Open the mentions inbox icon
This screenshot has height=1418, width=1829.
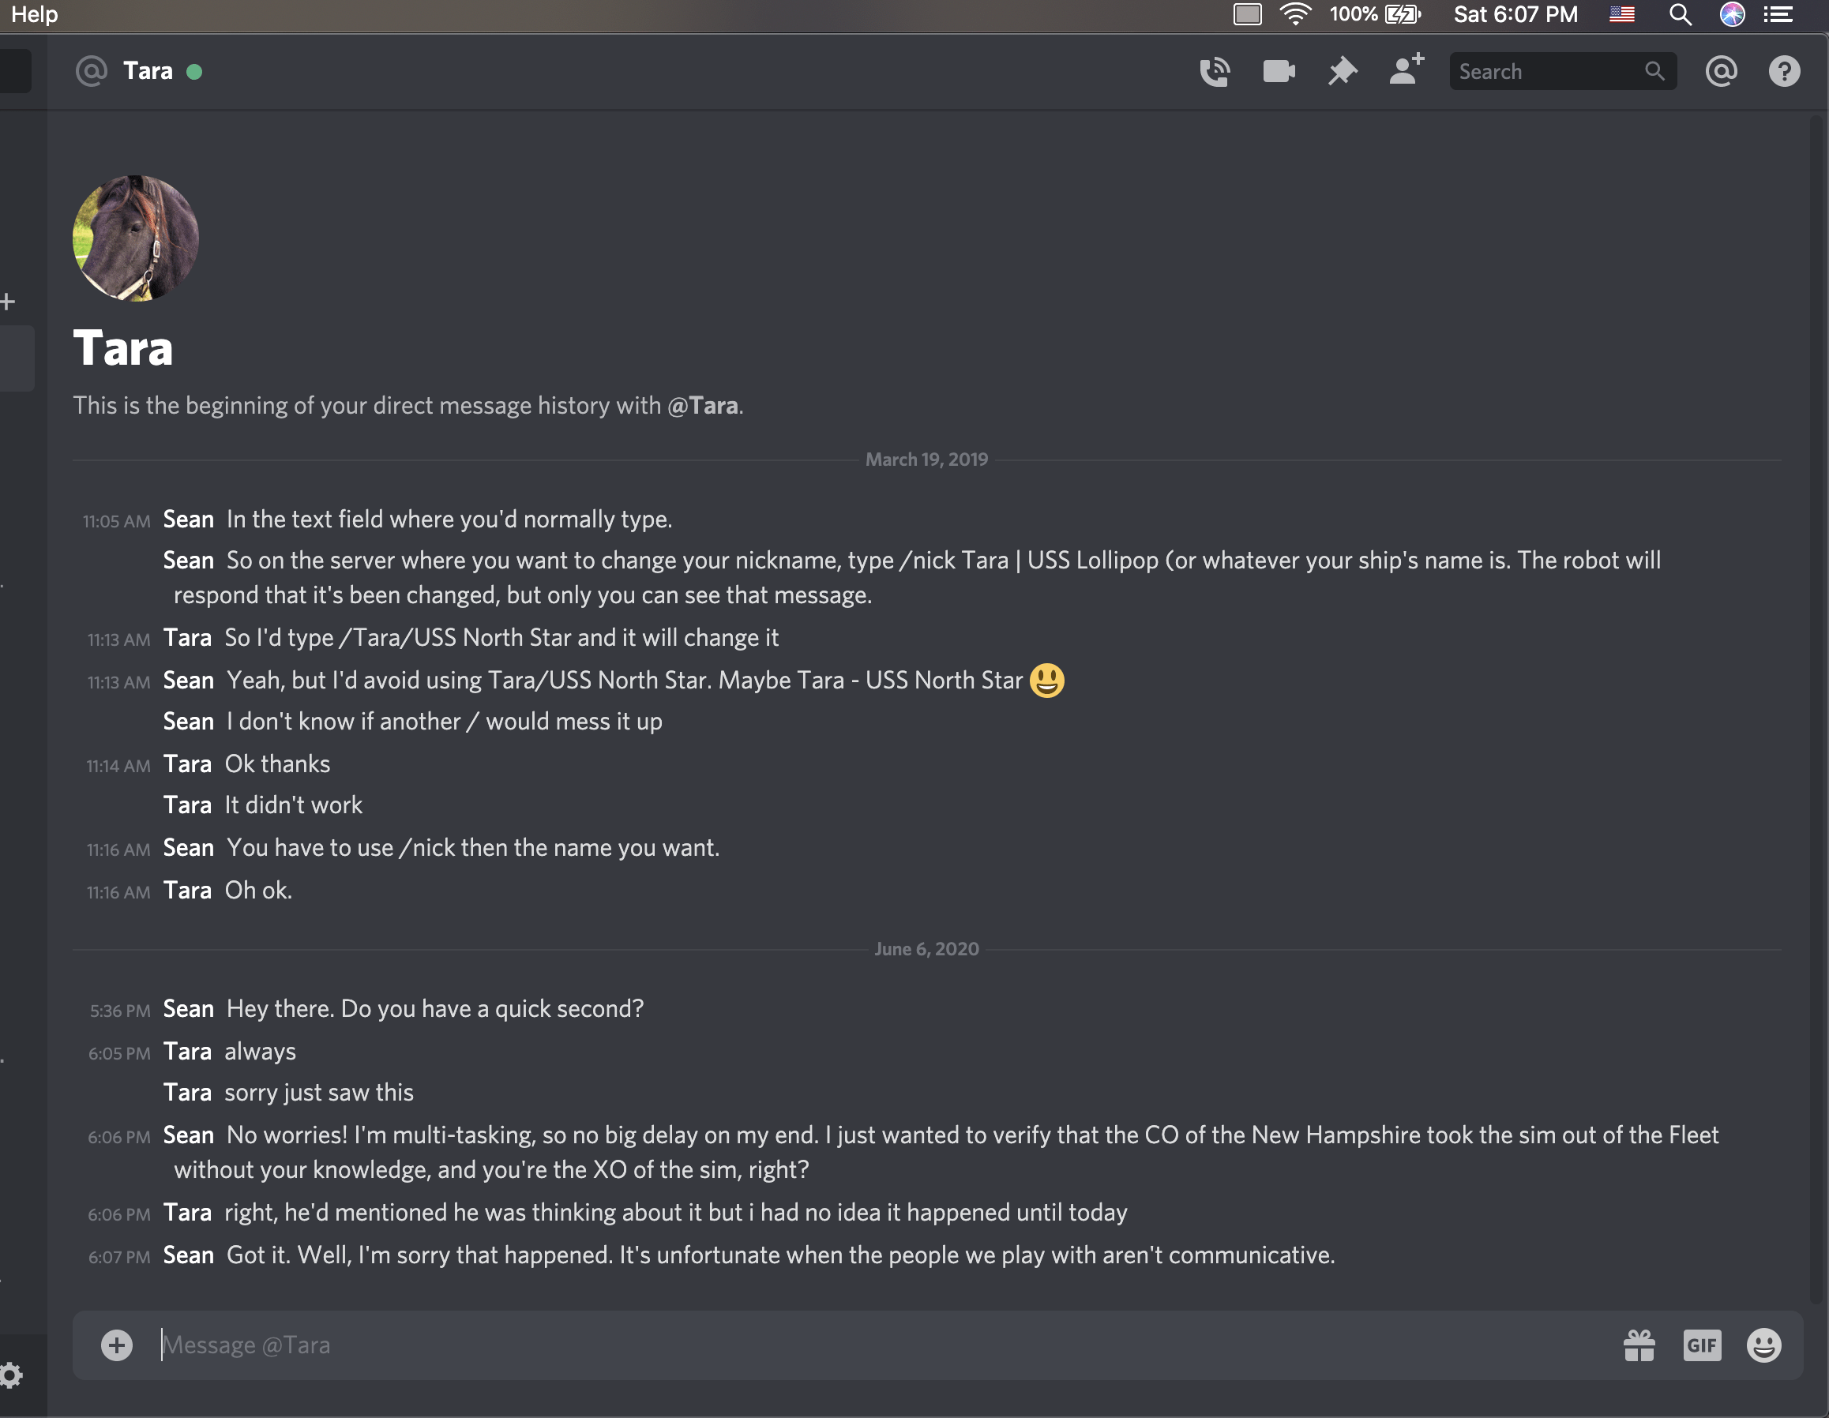1721,72
